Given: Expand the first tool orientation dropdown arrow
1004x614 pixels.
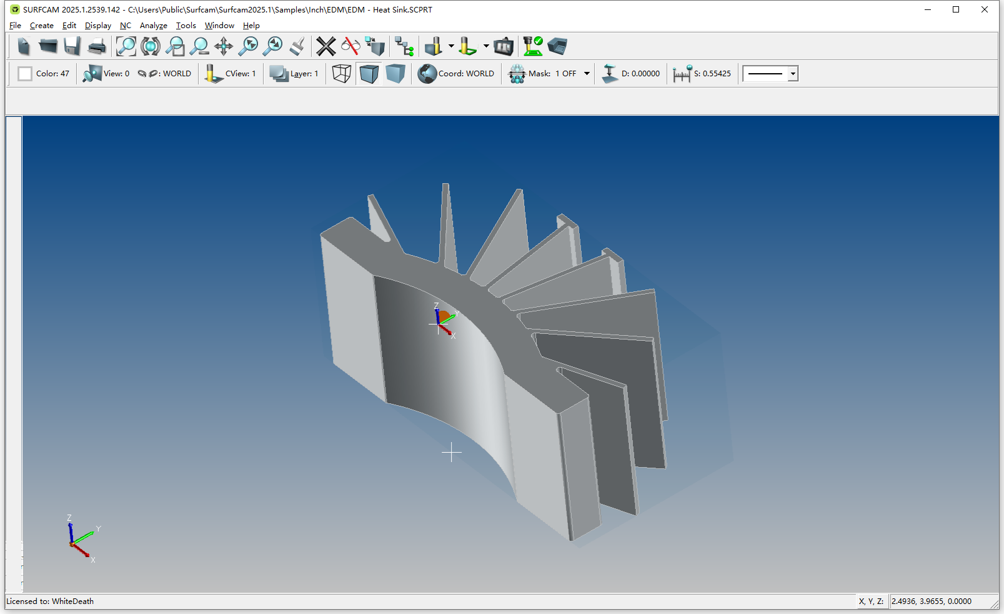Looking at the screenshot, I should click(451, 46).
